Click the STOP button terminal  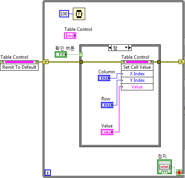point(165,167)
